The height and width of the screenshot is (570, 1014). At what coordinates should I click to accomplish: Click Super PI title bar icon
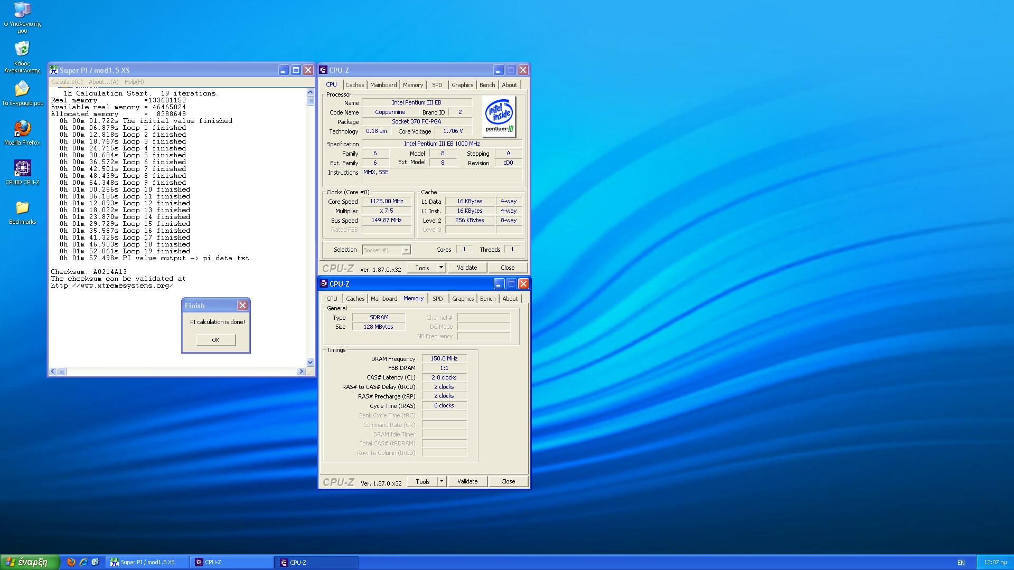pyautogui.click(x=54, y=70)
